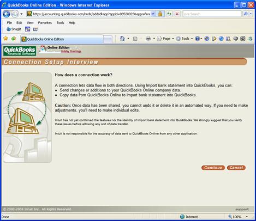This screenshot has width=256, height=221.
Task: Open the View menu
Action: click(x=30, y=23)
